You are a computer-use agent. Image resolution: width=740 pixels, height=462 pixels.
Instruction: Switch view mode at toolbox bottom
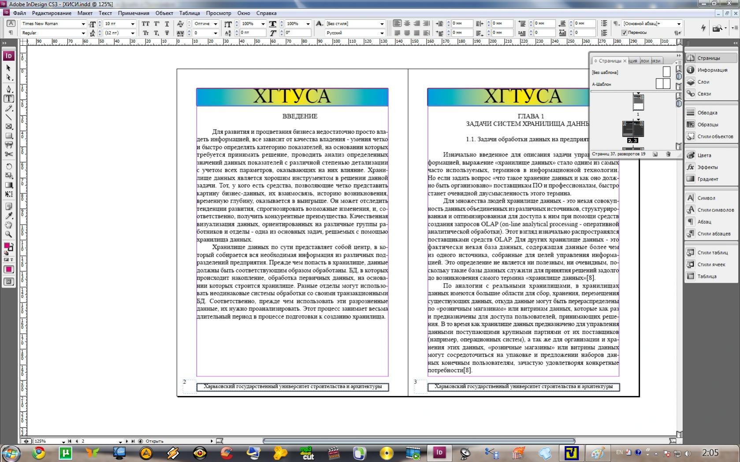coord(9,281)
